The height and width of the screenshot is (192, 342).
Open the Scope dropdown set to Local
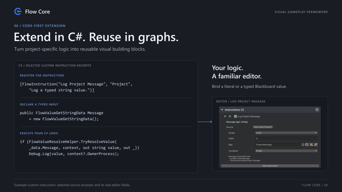point(286,133)
